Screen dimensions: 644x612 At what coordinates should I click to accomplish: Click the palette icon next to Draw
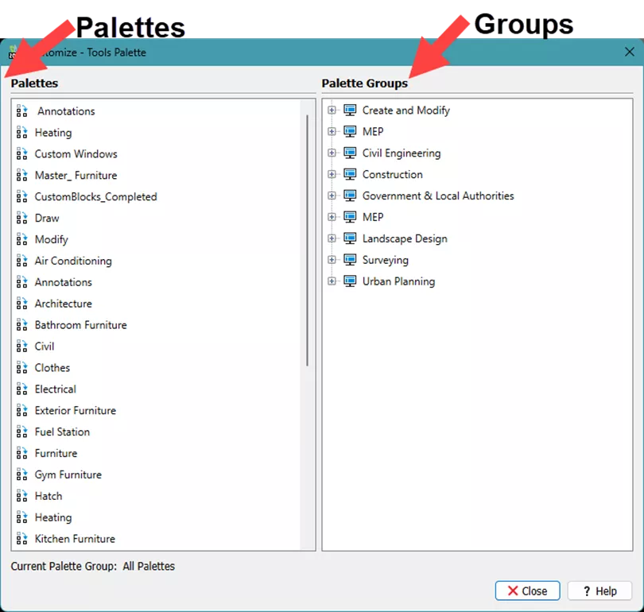tap(21, 219)
